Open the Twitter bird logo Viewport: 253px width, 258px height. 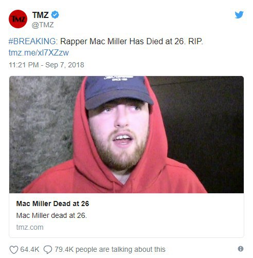[239, 15]
